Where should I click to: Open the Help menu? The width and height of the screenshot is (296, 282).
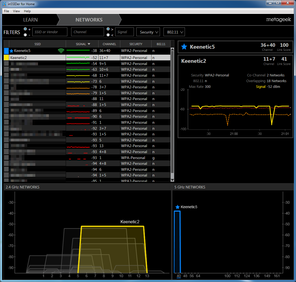pyautogui.click(x=27, y=11)
